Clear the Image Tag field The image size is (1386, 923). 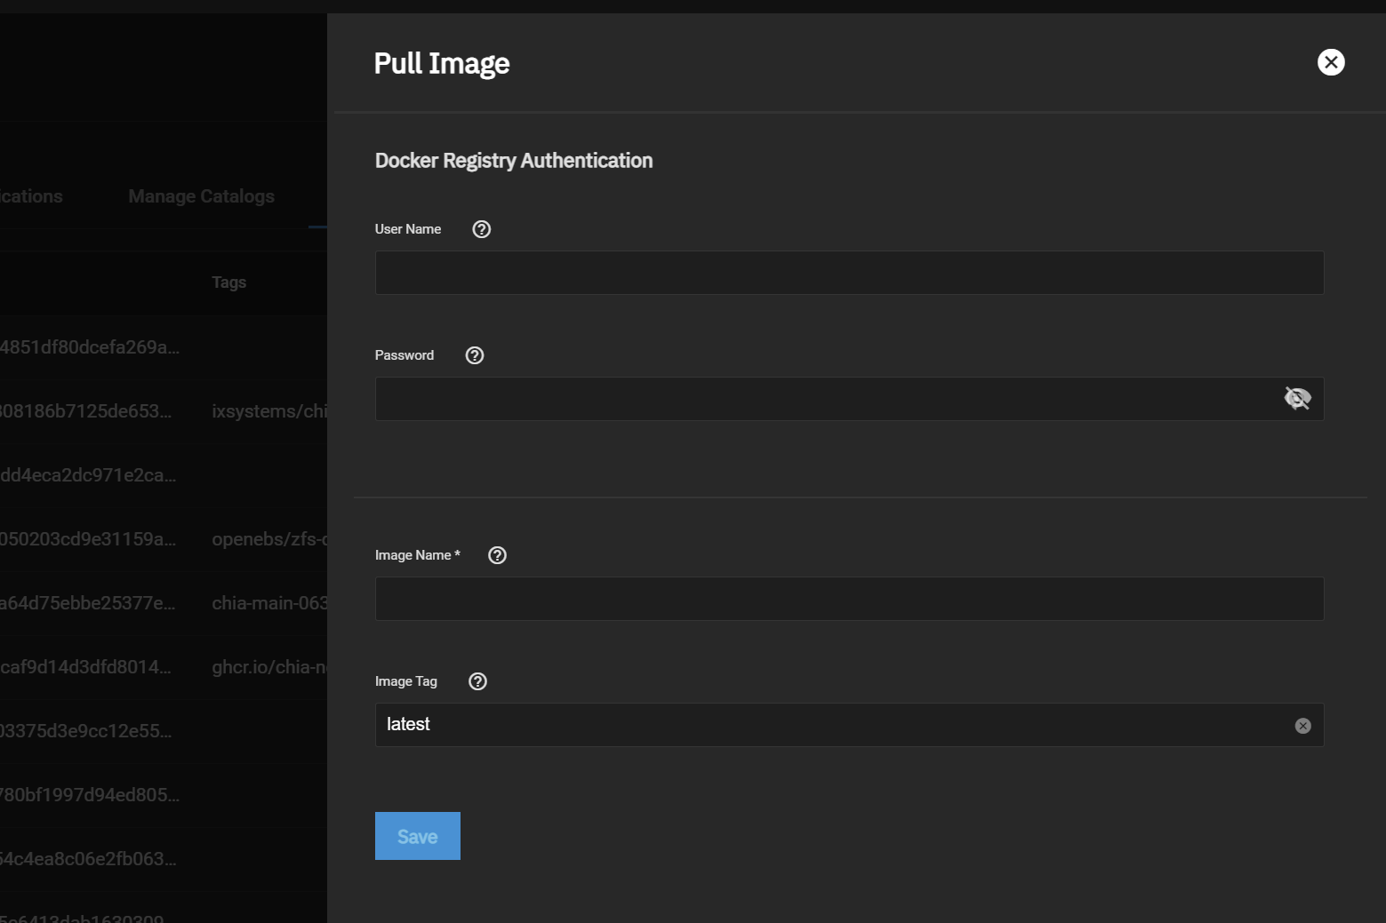[1303, 726]
